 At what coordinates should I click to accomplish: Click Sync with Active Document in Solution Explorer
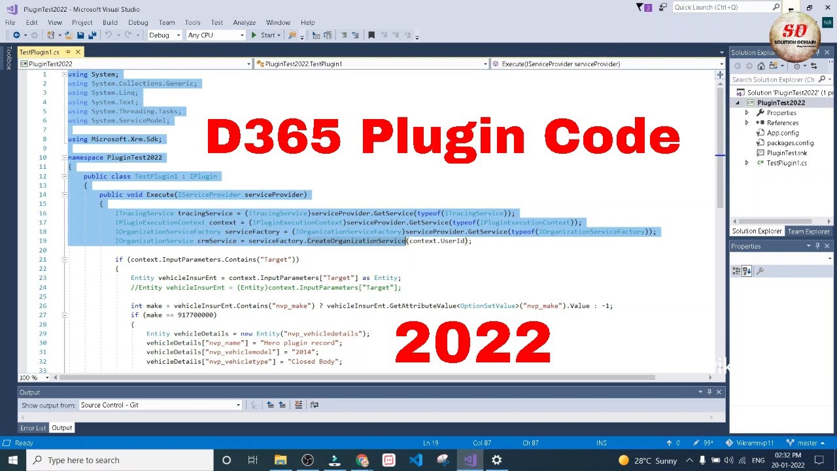pos(813,66)
